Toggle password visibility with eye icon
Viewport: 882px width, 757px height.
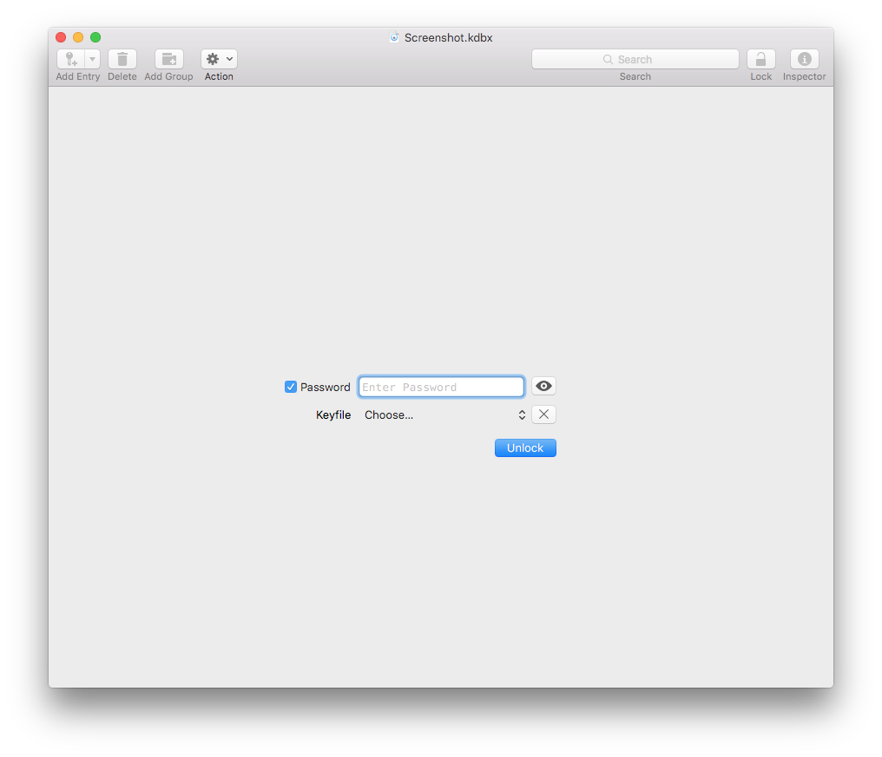coord(543,387)
